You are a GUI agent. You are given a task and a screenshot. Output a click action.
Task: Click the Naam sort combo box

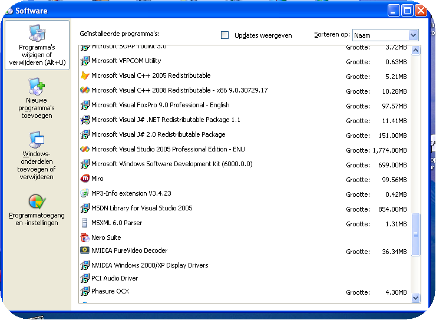coord(385,35)
